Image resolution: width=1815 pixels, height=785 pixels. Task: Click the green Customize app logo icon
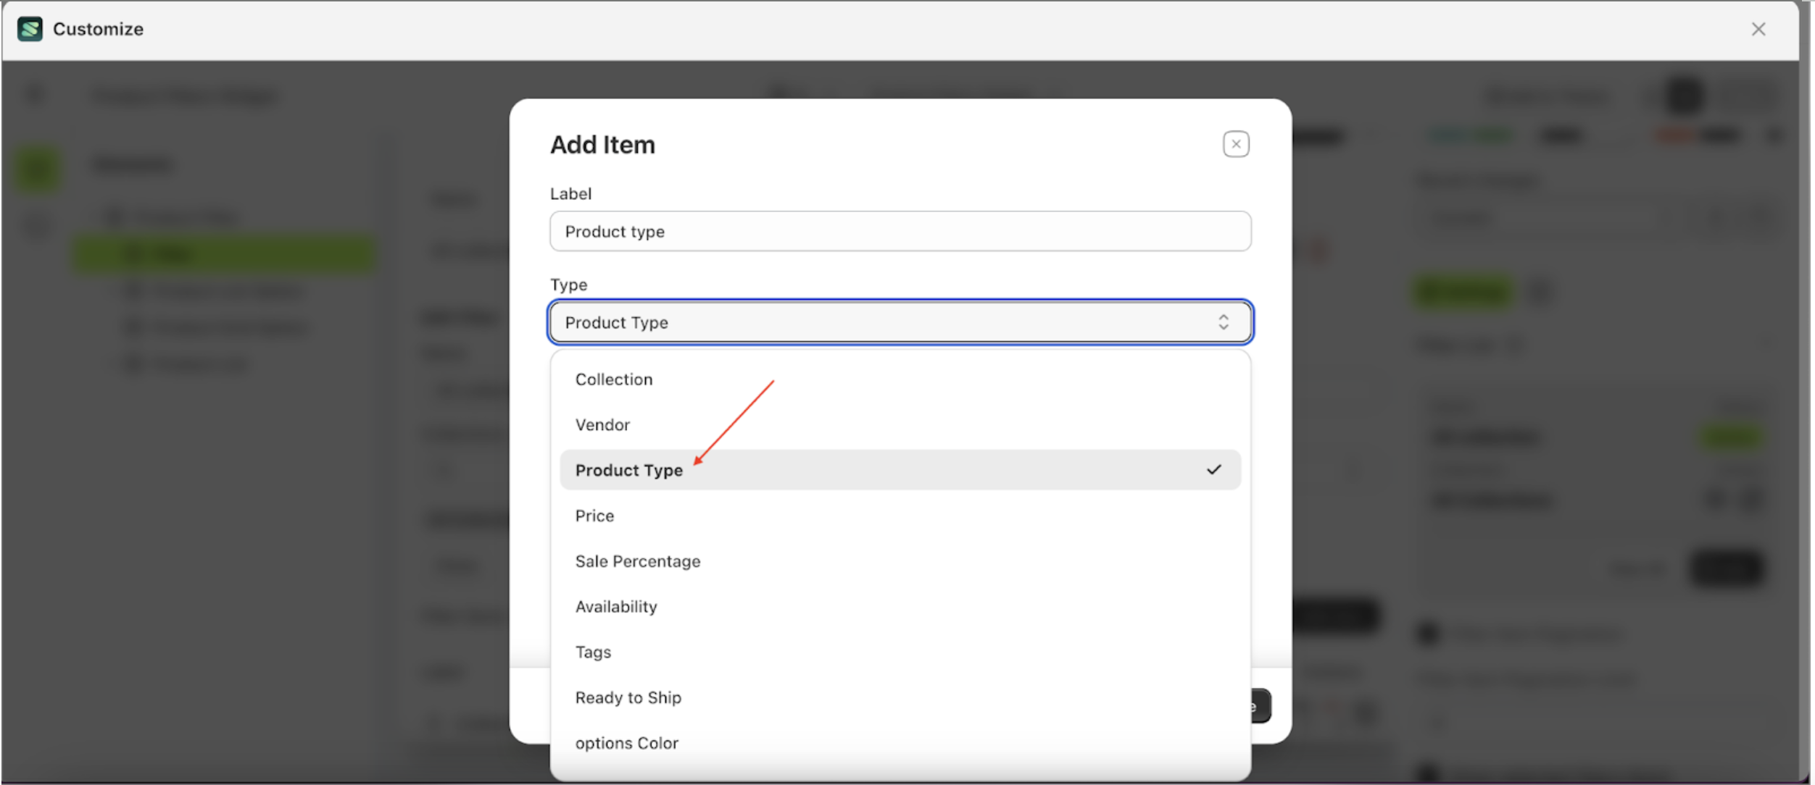[x=30, y=29]
